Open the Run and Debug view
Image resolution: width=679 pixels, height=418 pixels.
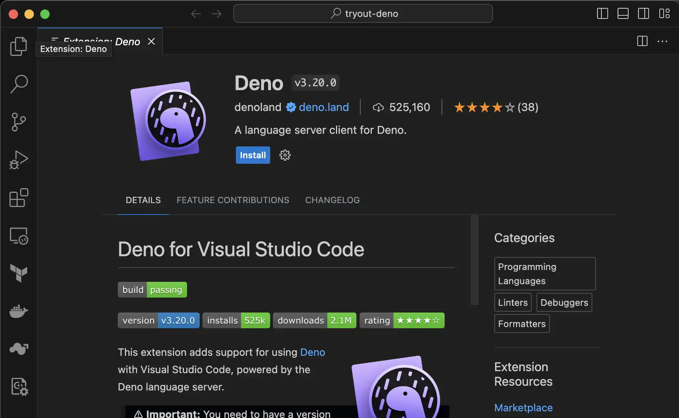19,160
